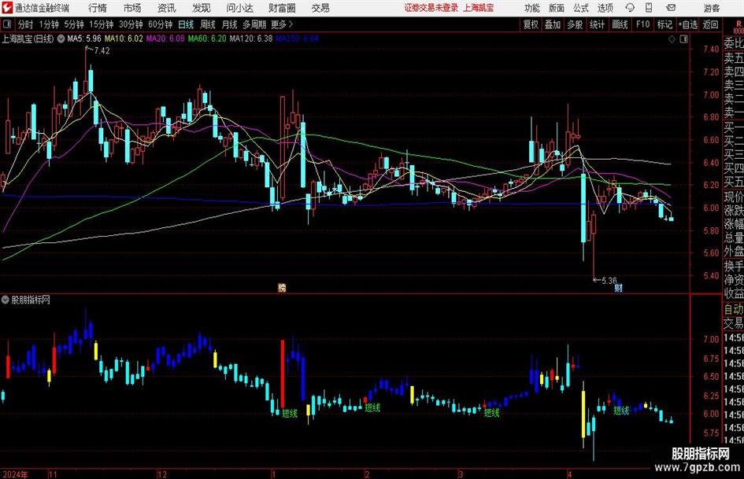Click the 多股 multi-stock button
Viewport: 744px width, 479px height.
click(x=575, y=24)
